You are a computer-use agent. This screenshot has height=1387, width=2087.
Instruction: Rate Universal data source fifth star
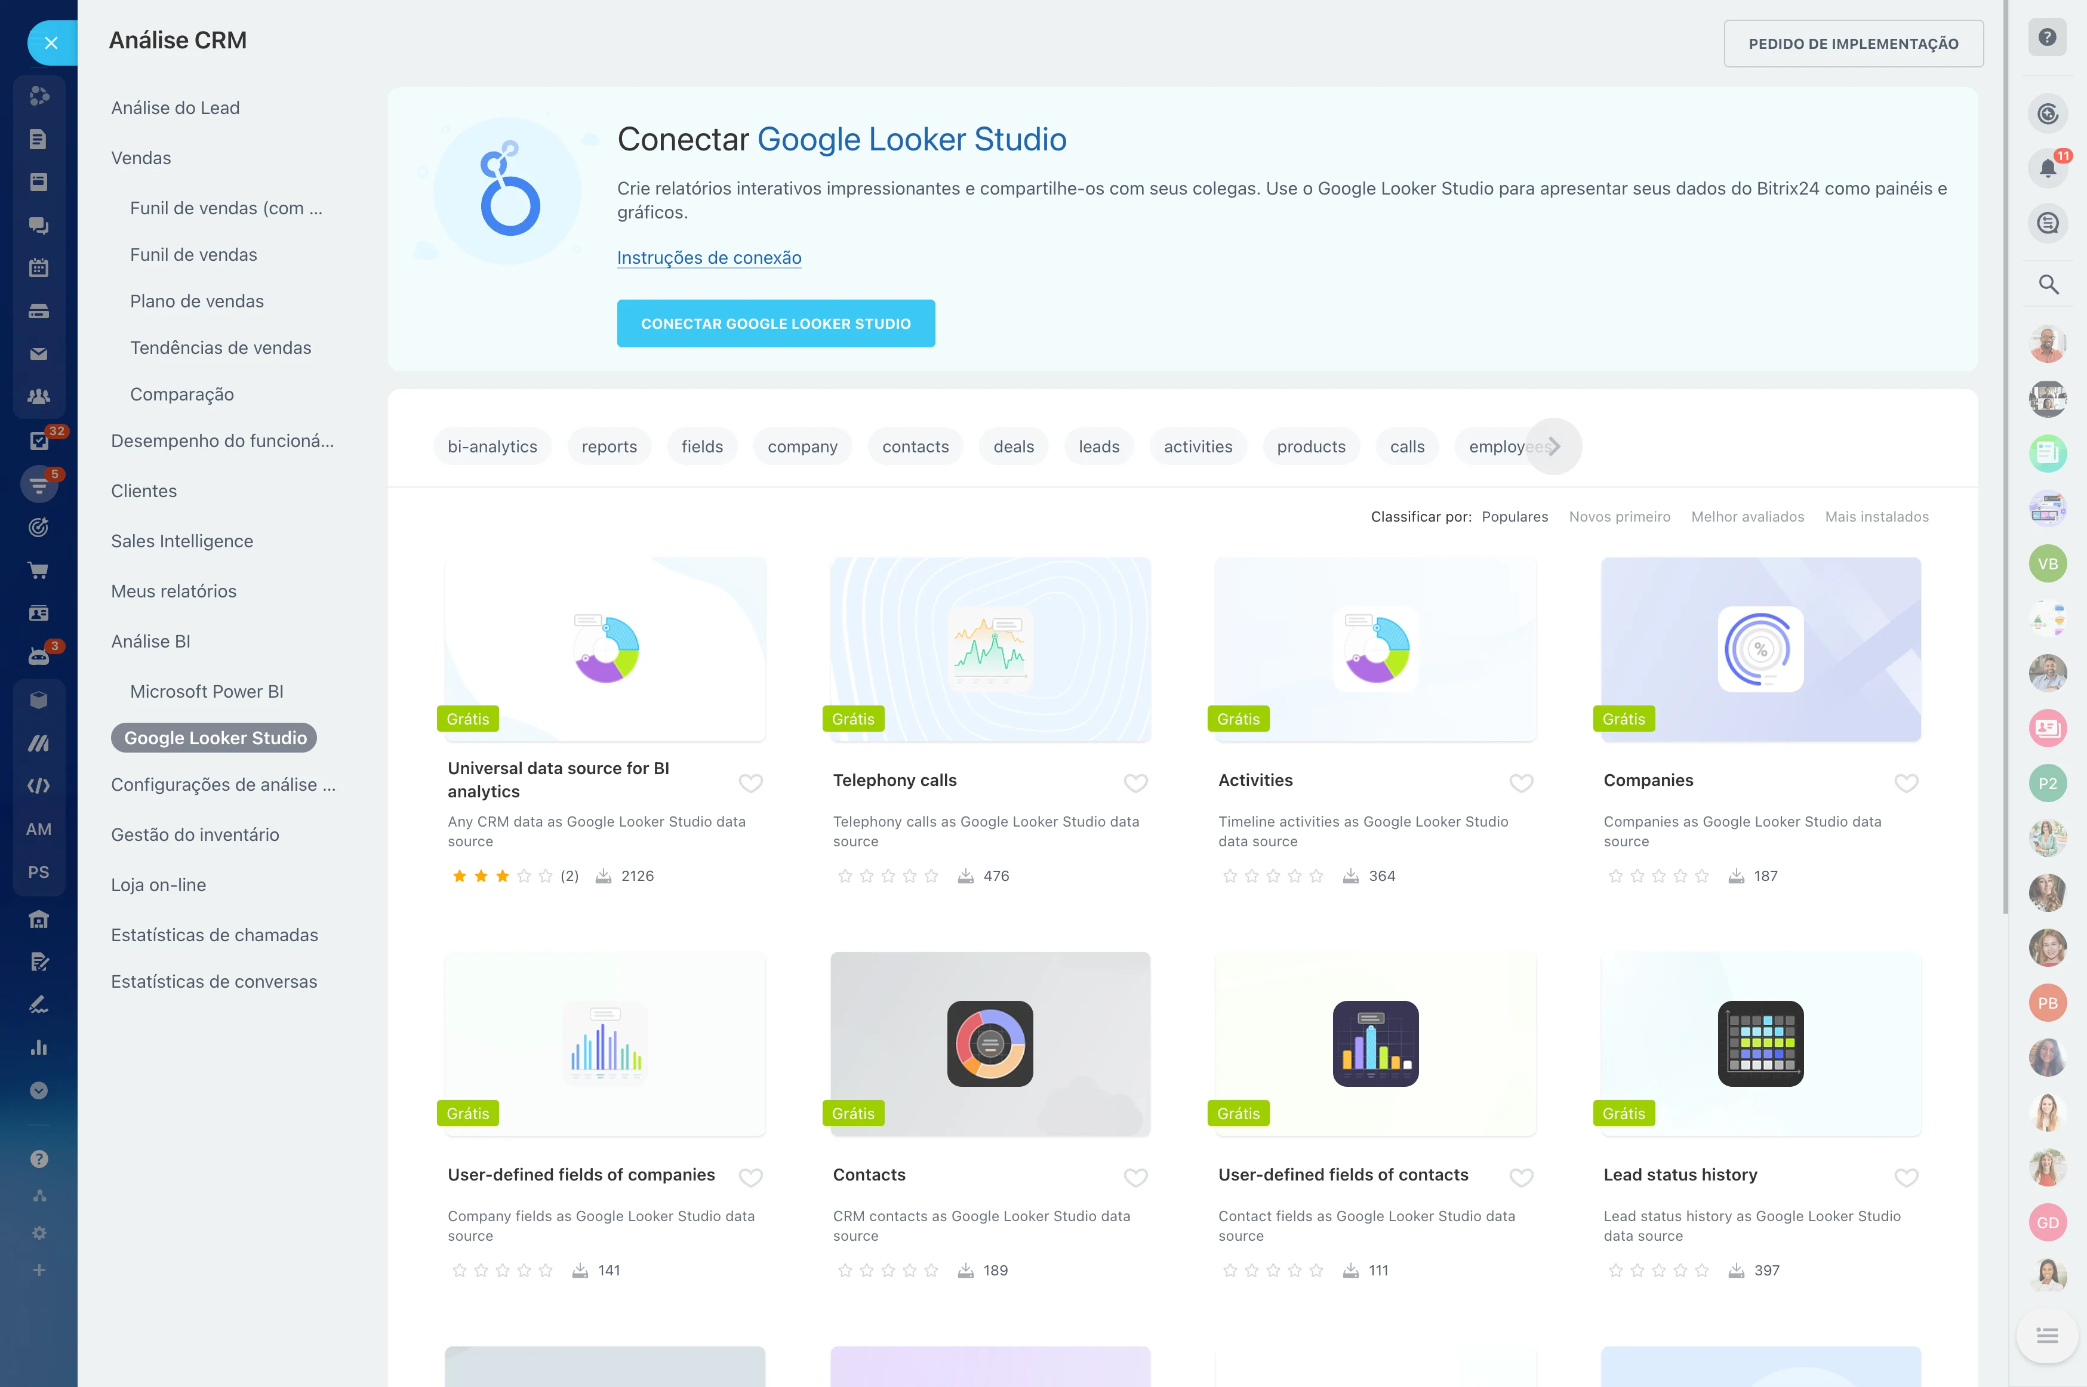545,877
